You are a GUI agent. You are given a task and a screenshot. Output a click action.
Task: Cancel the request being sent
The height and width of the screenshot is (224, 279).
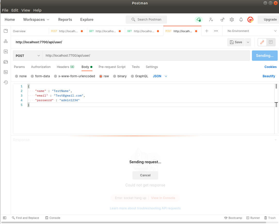pos(145,175)
